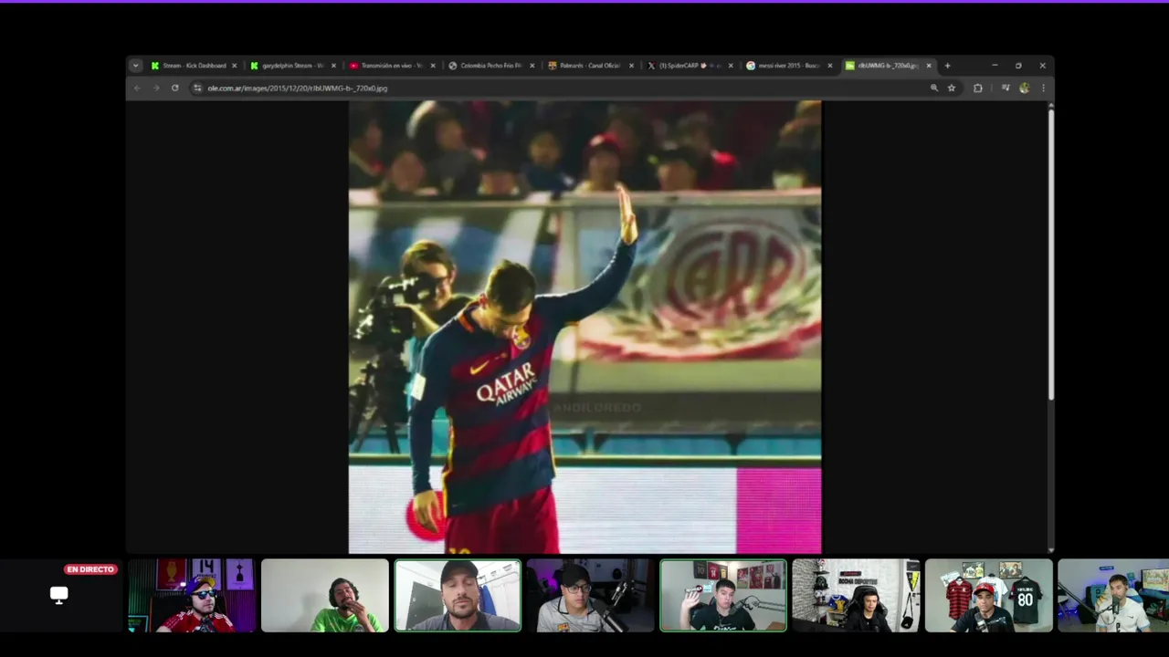Close the SpiderCARP tab
The width and height of the screenshot is (1169, 657).
tap(731, 66)
